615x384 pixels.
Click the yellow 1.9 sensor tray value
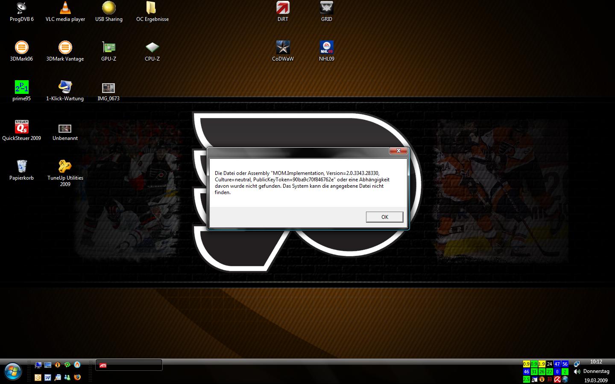point(542,364)
